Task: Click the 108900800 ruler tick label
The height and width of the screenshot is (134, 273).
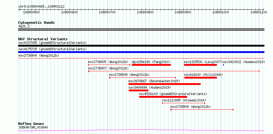Action: (x=145, y=12)
